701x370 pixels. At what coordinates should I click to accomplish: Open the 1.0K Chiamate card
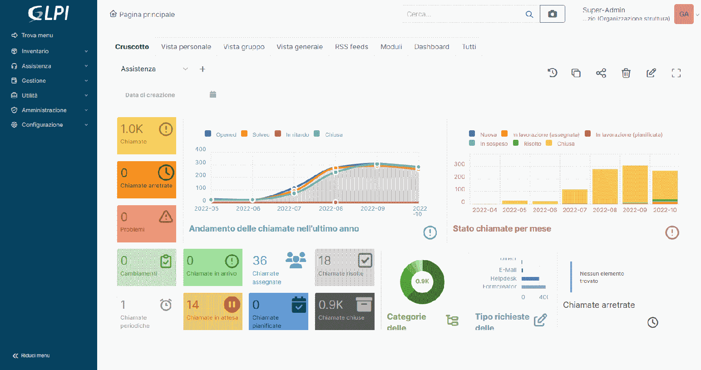pos(147,136)
